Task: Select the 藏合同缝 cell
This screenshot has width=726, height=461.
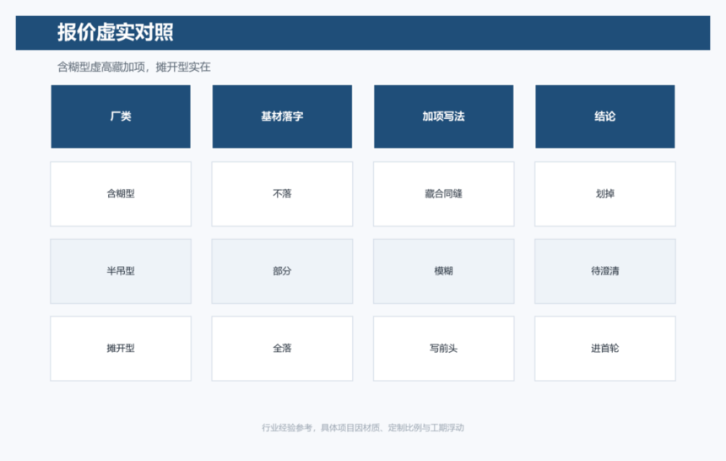Action: (x=443, y=193)
